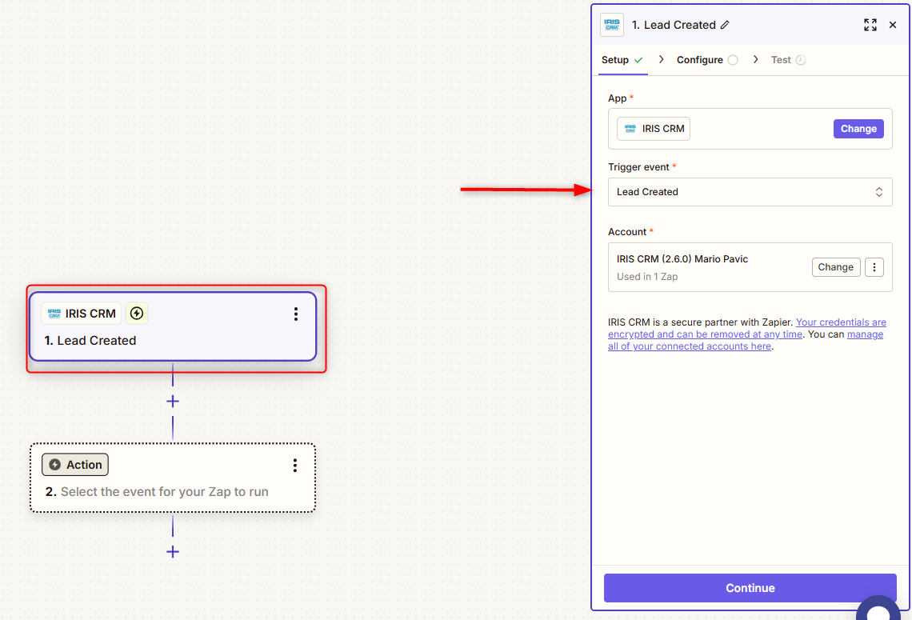
Task: Add a step below the Action step
Action: click(x=172, y=551)
